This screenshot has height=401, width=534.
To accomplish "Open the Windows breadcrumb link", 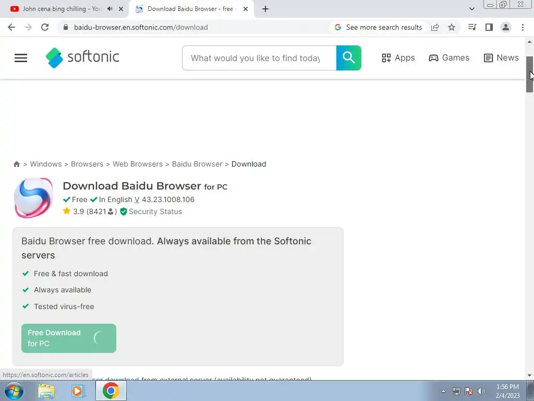I will tap(46, 164).
